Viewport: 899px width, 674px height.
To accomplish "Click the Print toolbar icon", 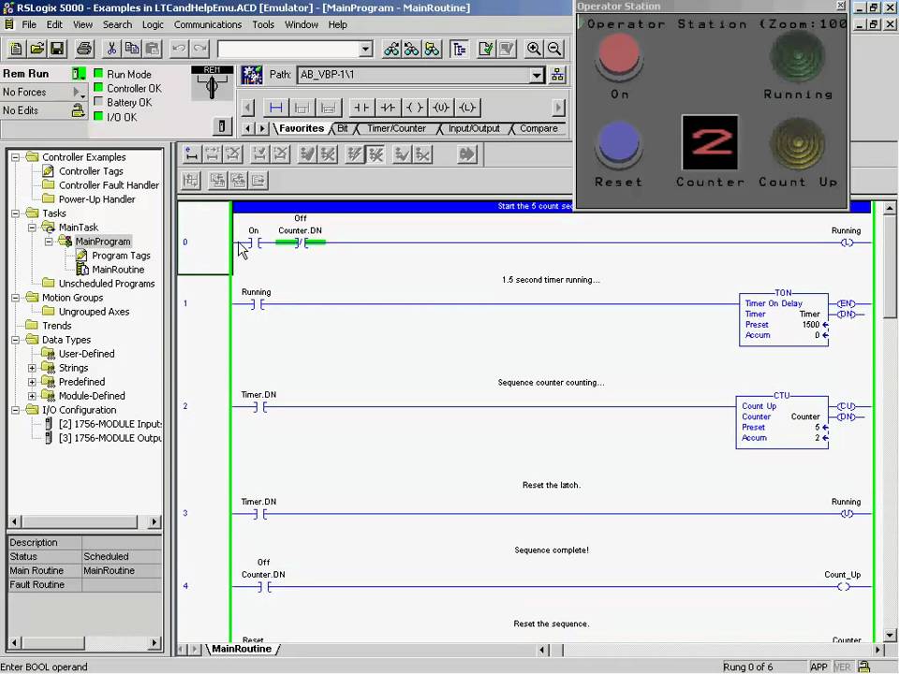I will tap(84, 49).
